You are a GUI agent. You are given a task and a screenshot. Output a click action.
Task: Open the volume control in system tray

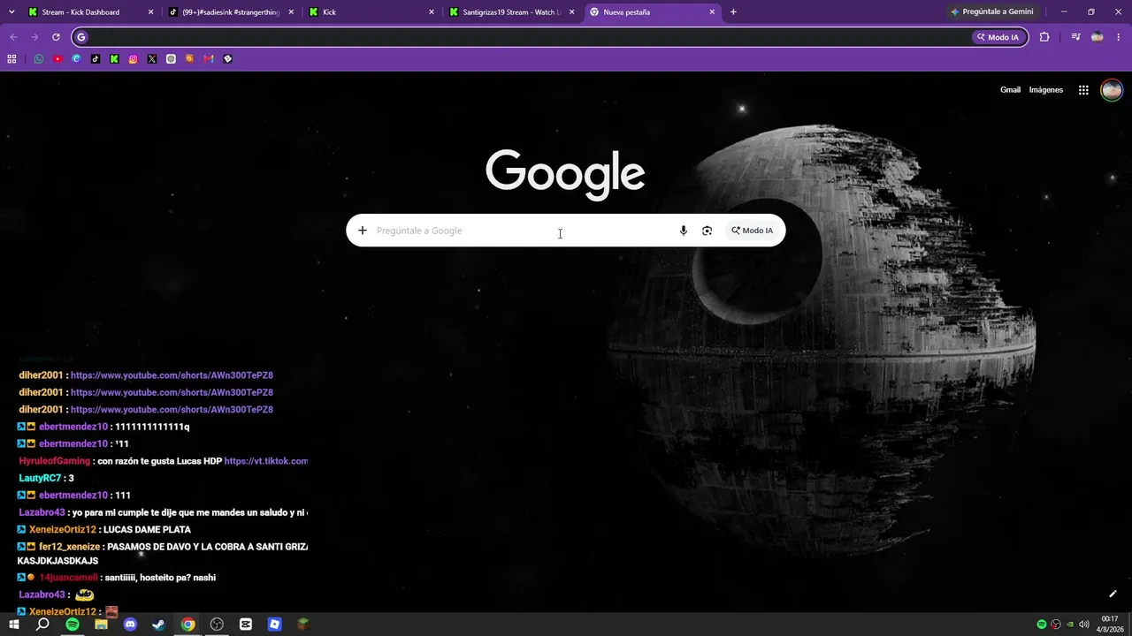click(1084, 625)
